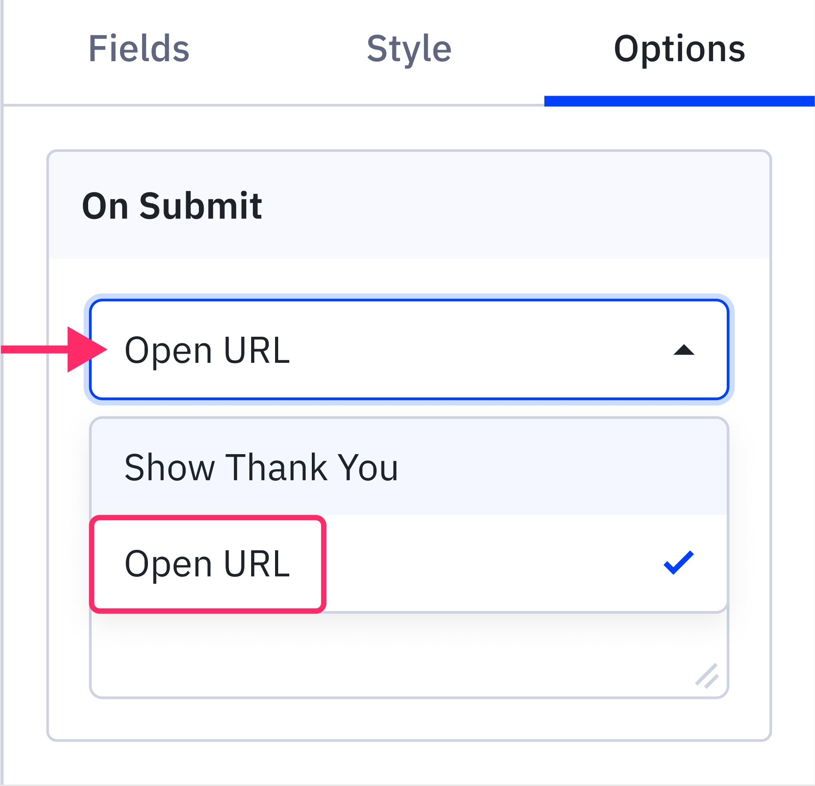Viewport: 815px width, 786px height.
Task: Click the dropdown's up-caret arrow
Action: (x=683, y=350)
